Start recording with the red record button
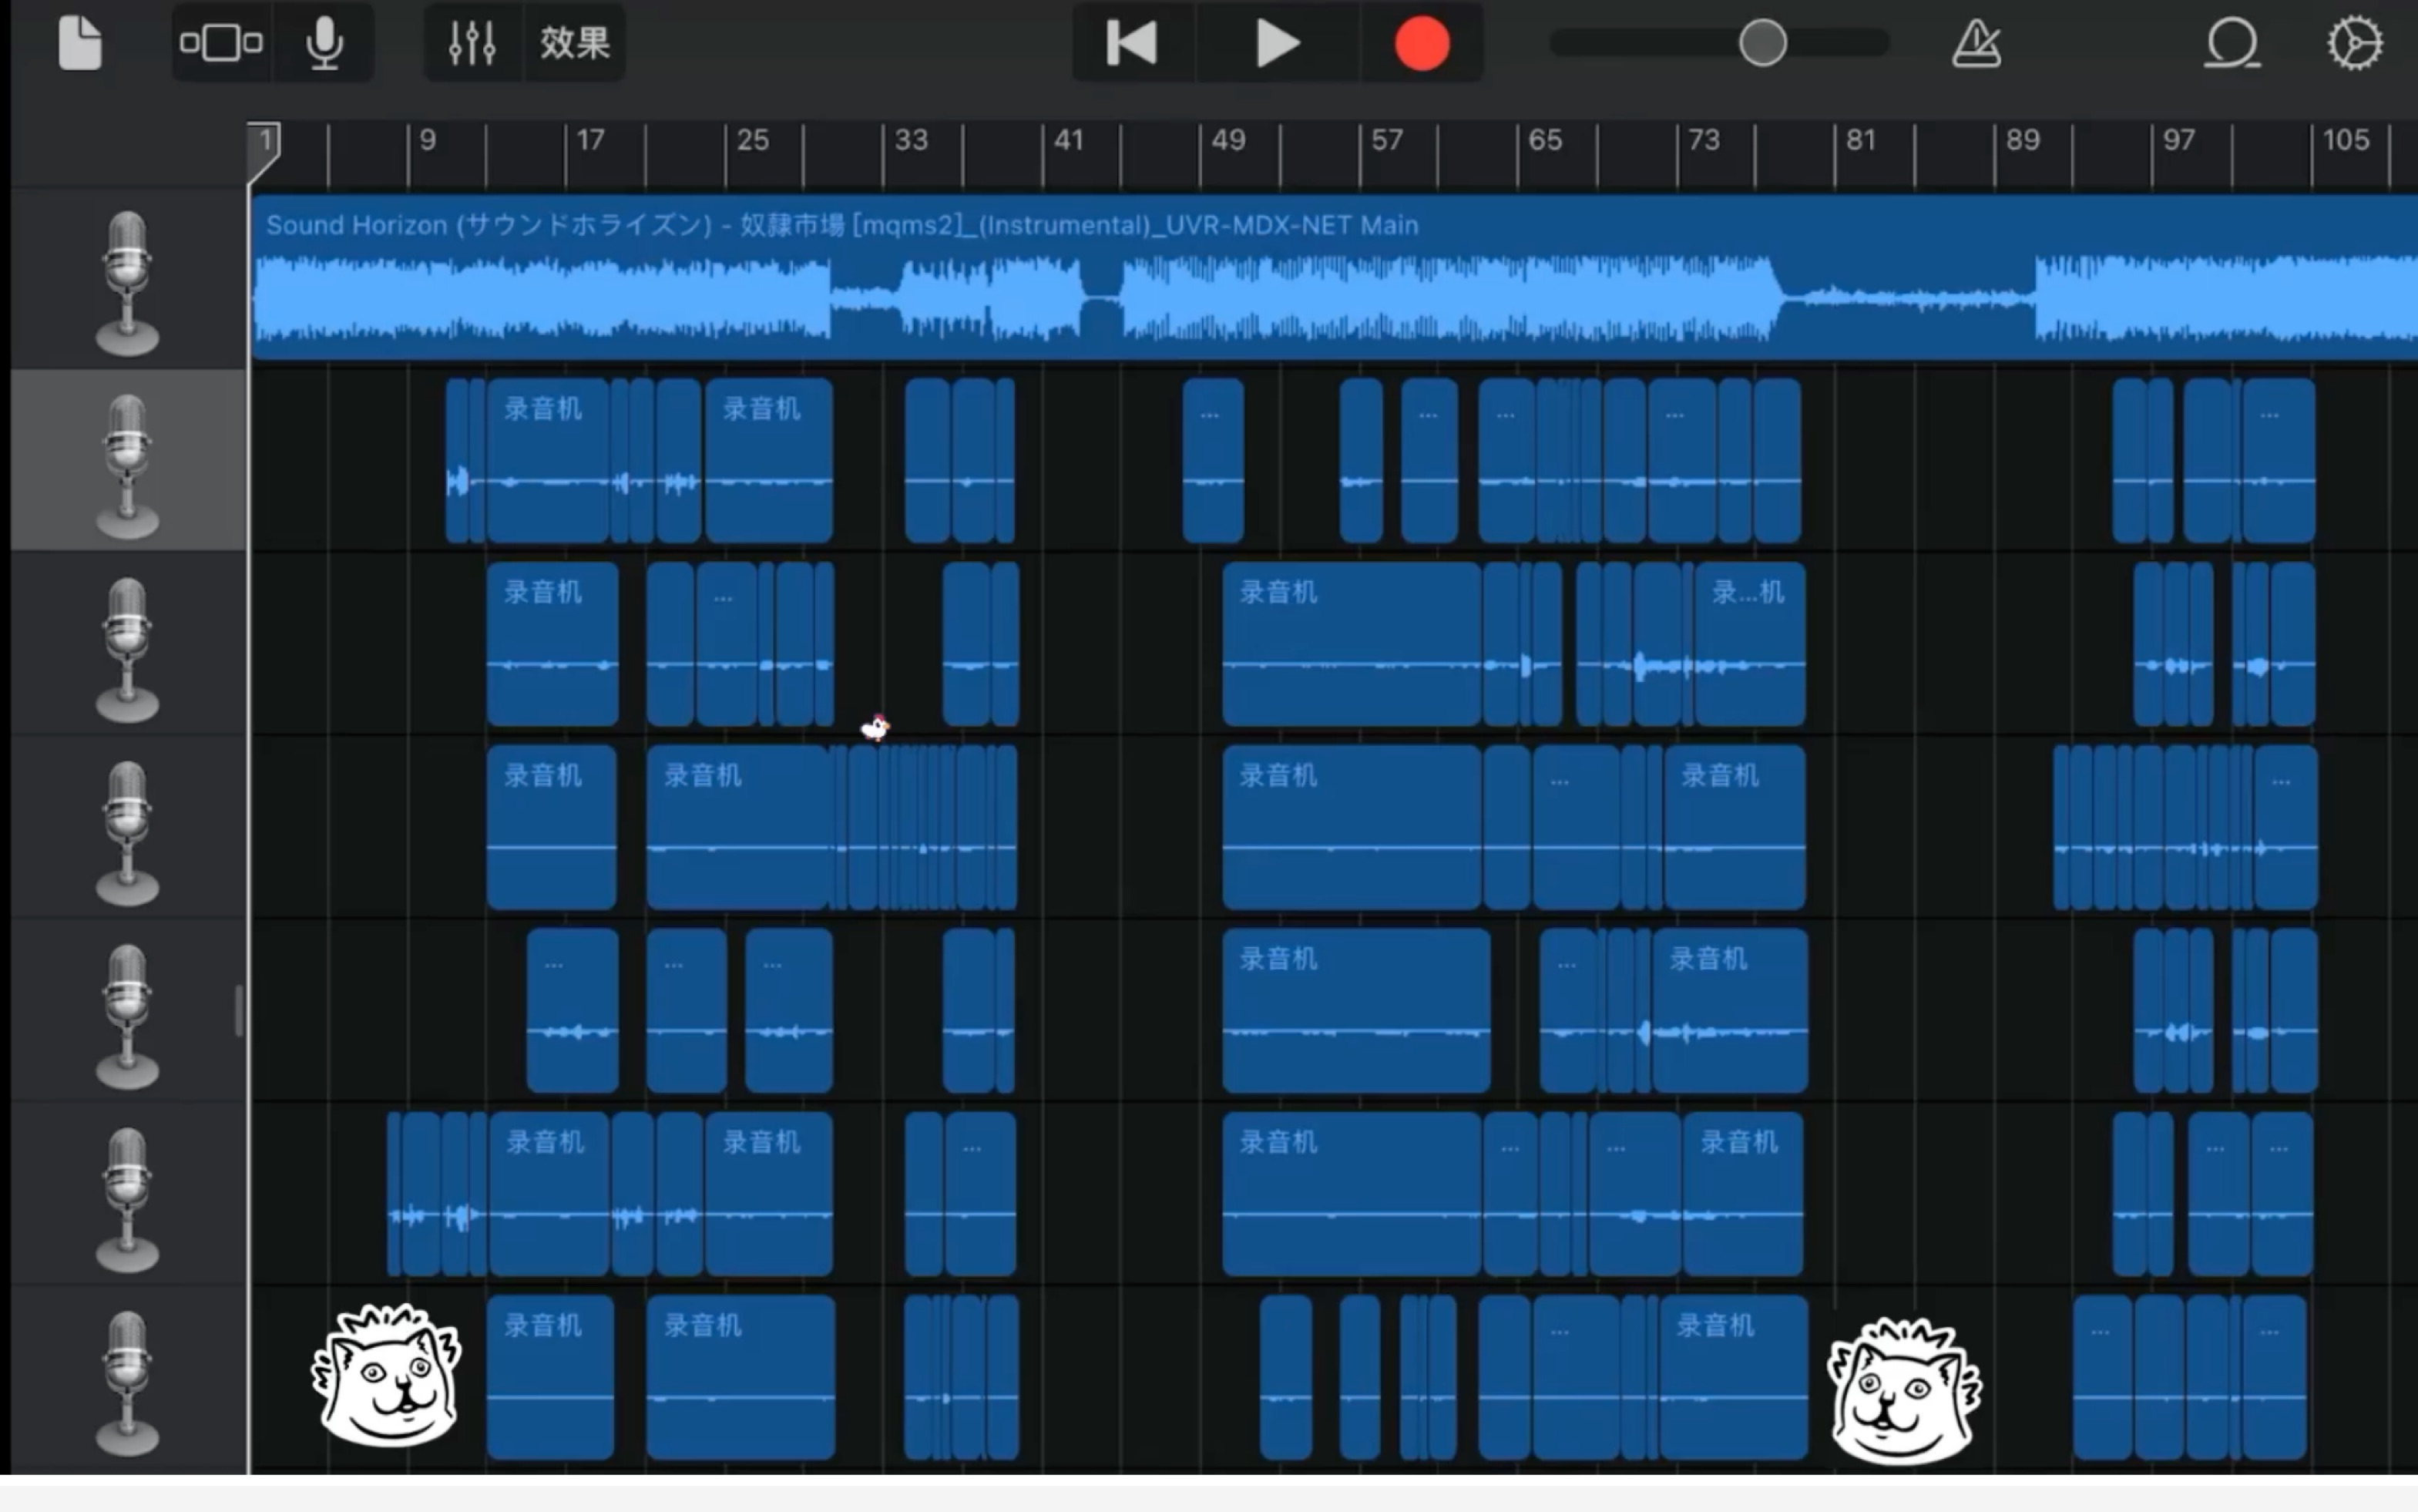This screenshot has width=2418, height=1512. click(x=1422, y=43)
